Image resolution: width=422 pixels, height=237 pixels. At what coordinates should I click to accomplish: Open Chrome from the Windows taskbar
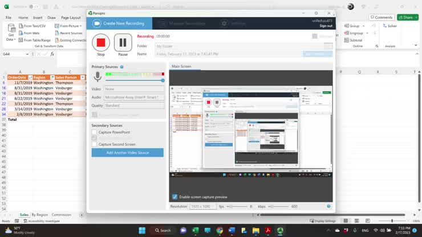pos(220,230)
